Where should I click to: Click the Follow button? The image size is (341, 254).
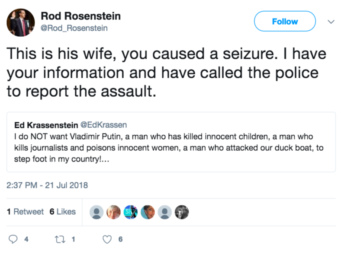click(284, 21)
